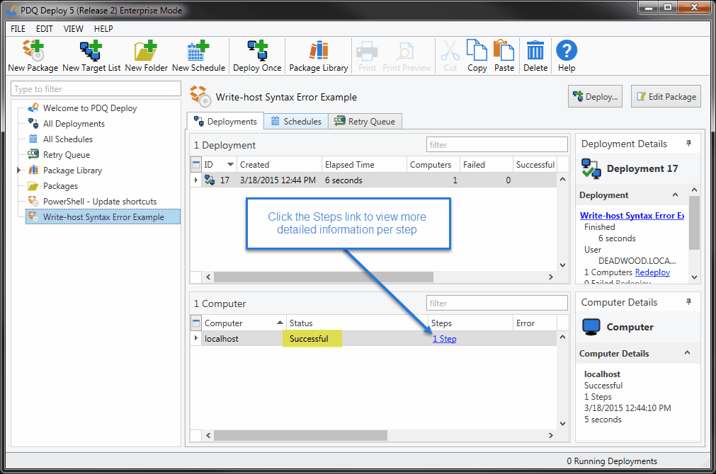Image resolution: width=716 pixels, height=474 pixels.
Task: Open the VIEW menu
Action: point(73,29)
